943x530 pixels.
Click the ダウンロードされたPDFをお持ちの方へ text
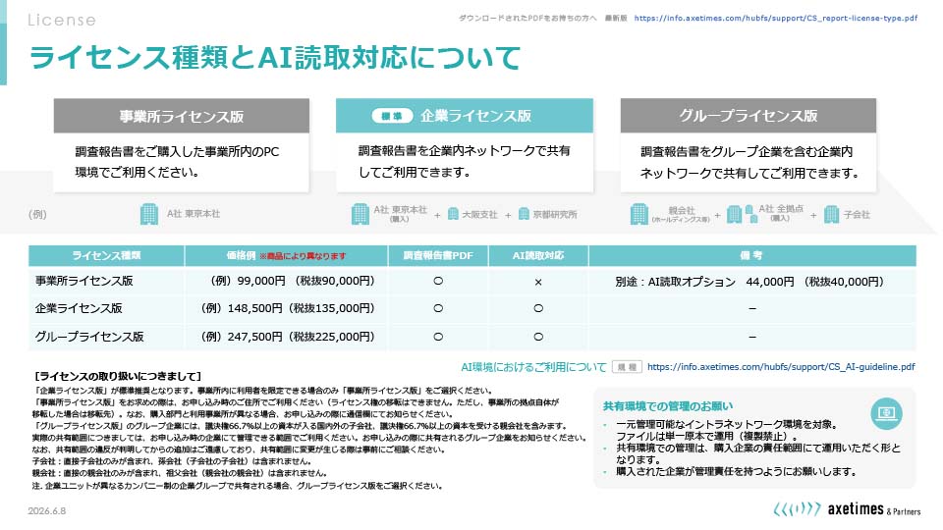(x=527, y=18)
